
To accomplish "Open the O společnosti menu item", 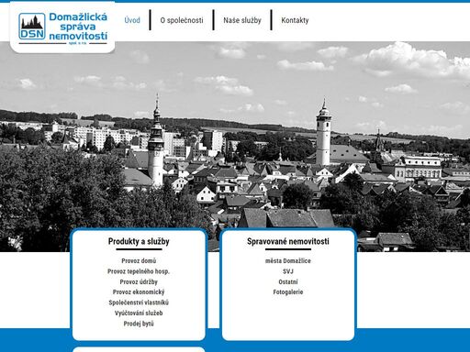I will [182, 20].
